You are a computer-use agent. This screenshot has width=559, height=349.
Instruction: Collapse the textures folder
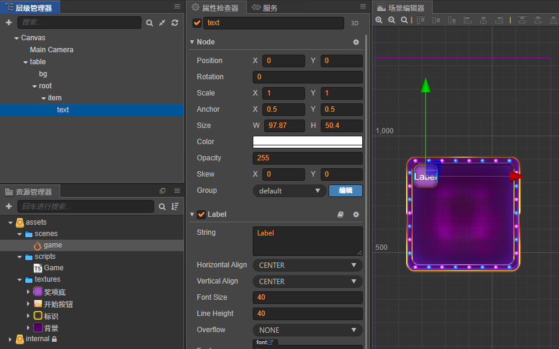click(x=20, y=280)
